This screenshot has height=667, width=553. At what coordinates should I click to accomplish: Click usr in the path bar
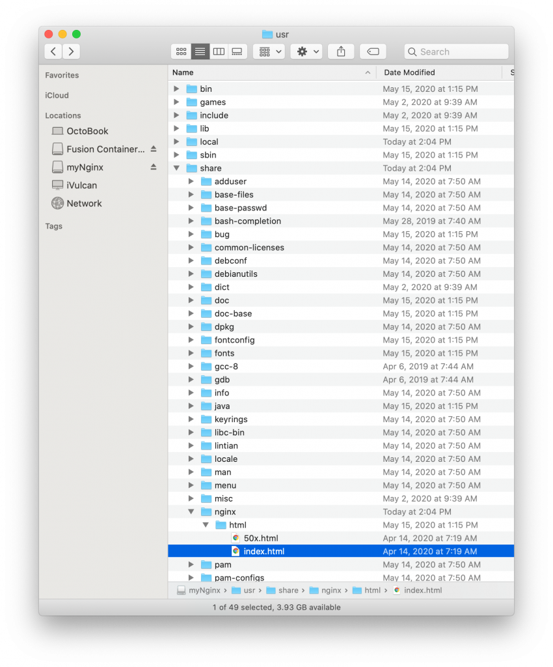click(x=243, y=590)
